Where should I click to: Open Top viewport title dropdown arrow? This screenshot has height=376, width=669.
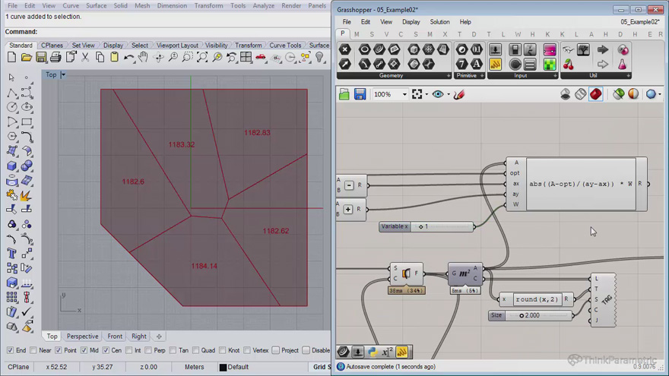pos(63,74)
